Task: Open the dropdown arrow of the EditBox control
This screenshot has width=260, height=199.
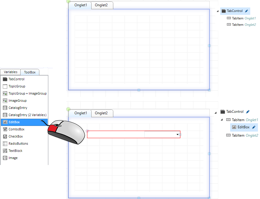Action: [x=177, y=135]
